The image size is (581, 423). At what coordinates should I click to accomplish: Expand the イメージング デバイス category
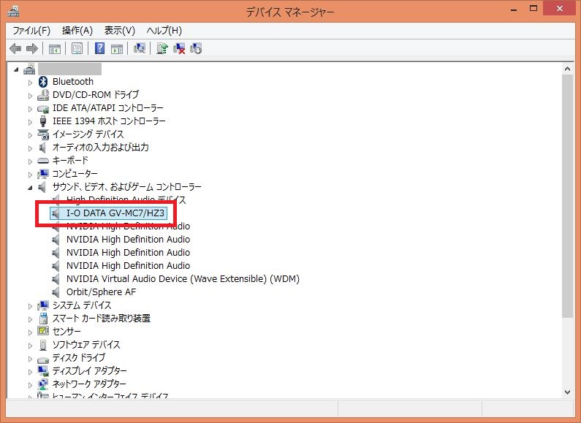point(31,135)
